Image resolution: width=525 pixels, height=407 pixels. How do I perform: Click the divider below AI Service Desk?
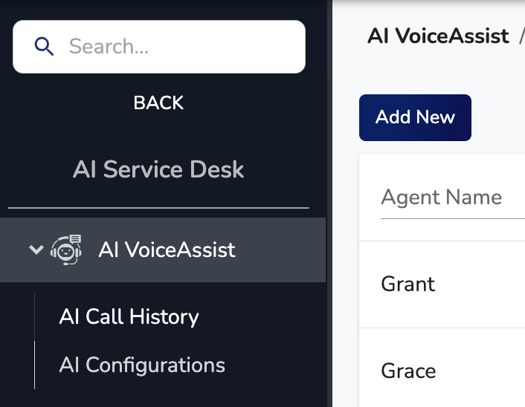tap(158, 208)
